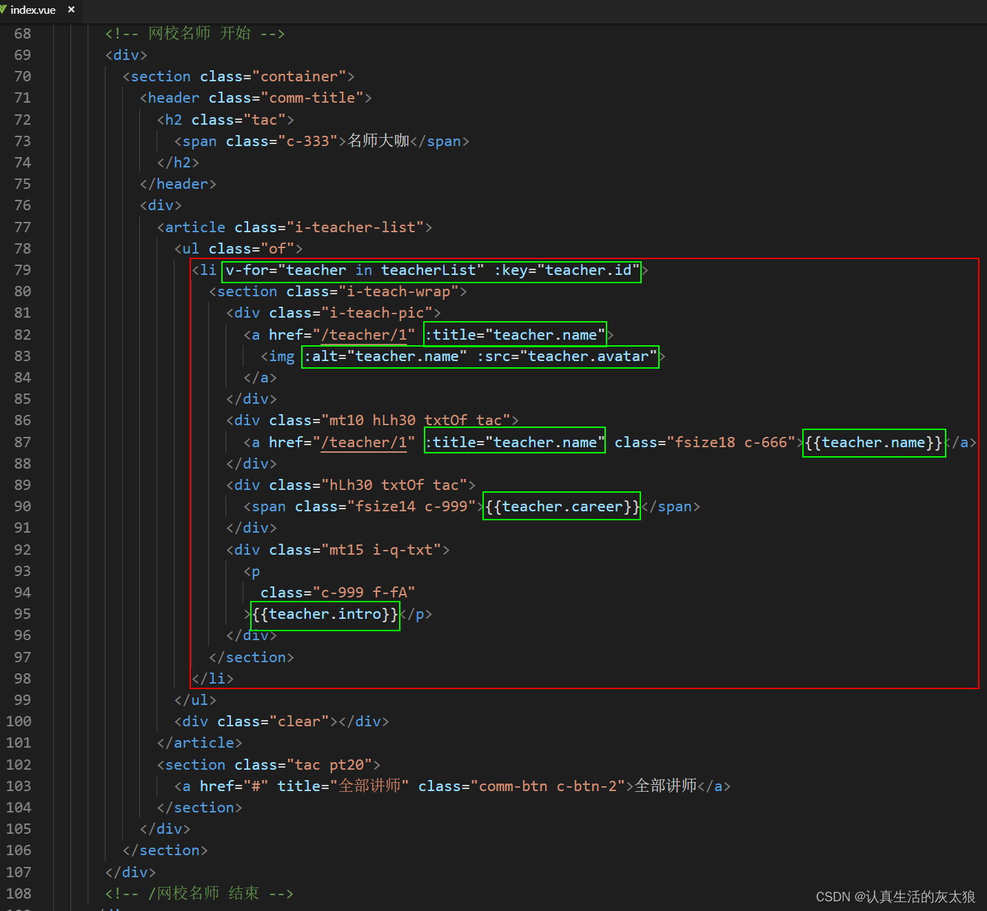Click line number 79 in the gutter

23,270
